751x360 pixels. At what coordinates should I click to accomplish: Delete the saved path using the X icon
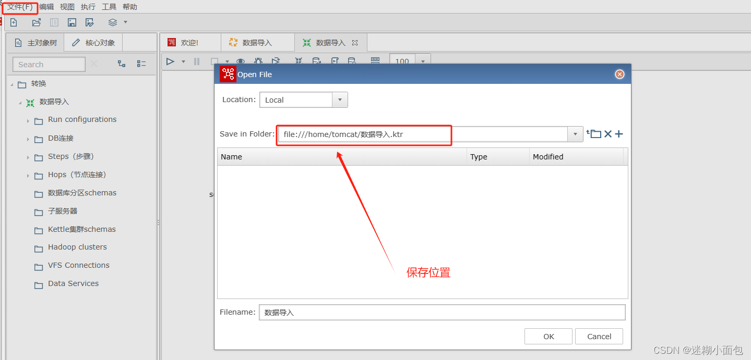607,134
